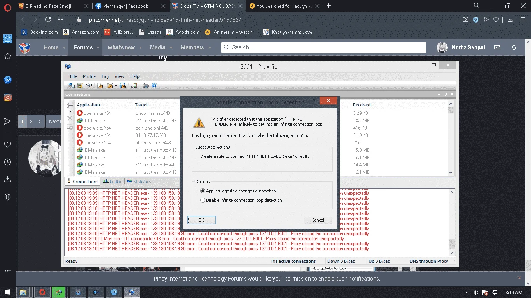Click the heart icon in the Opera sidebar
Viewport: 531px width, 298px height.
[7, 144]
